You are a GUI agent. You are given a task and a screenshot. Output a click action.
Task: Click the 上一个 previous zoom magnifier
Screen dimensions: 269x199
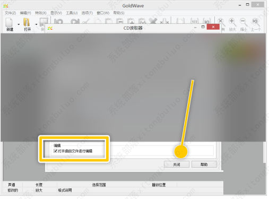[x=256, y=22]
